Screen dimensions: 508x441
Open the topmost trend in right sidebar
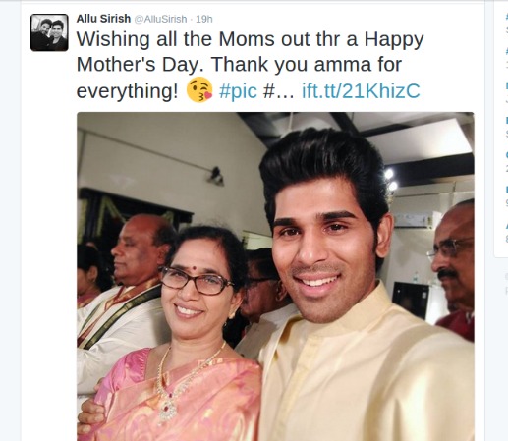[507, 22]
